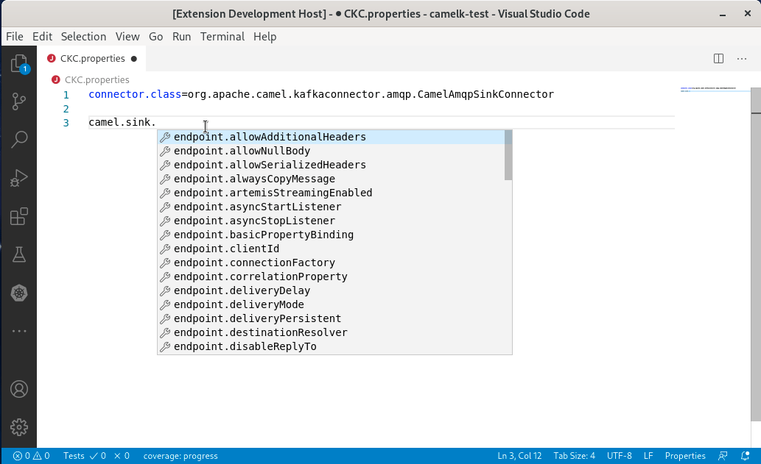This screenshot has width=761, height=464.
Task: Open the Accounts icon in the activity bar
Action: click(19, 389)
